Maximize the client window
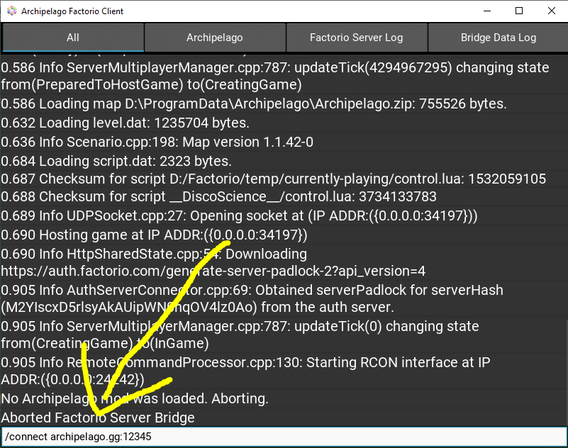The height and width of the screenshot is (448, 568). [518, 11]
